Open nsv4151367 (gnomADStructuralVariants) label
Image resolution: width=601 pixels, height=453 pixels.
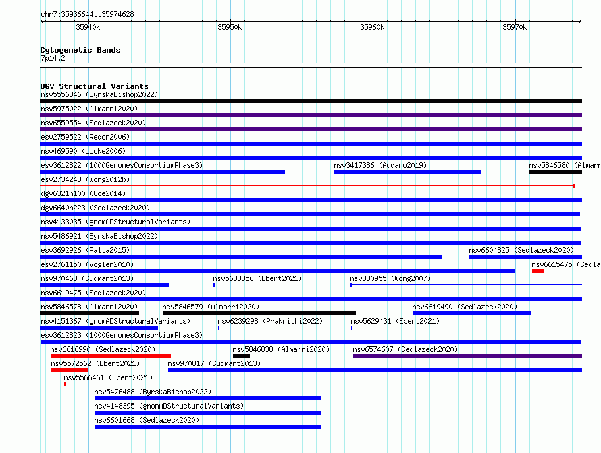click(x=115, y=321)
